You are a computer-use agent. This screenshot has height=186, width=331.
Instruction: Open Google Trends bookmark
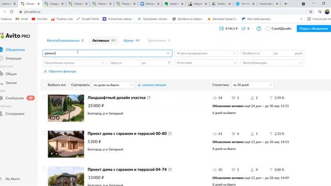pyautogui.click(x=87, y=19)
